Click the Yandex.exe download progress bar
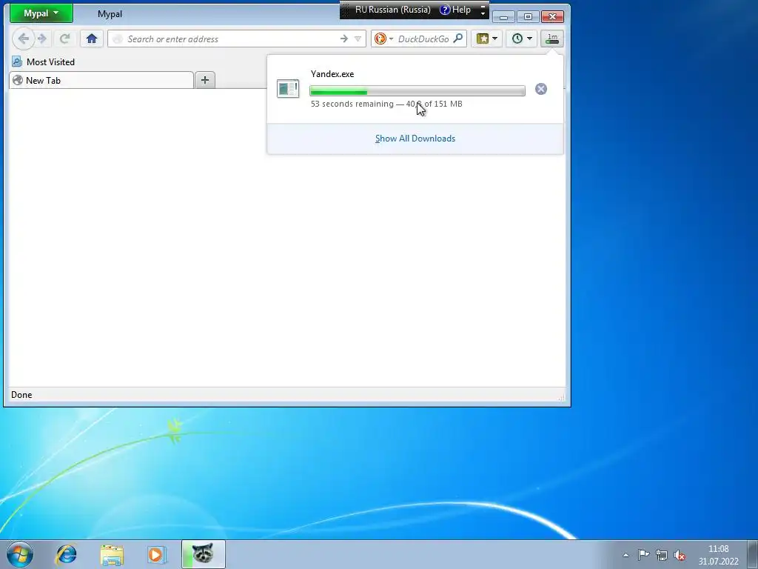758x569 pixels. 417,90
